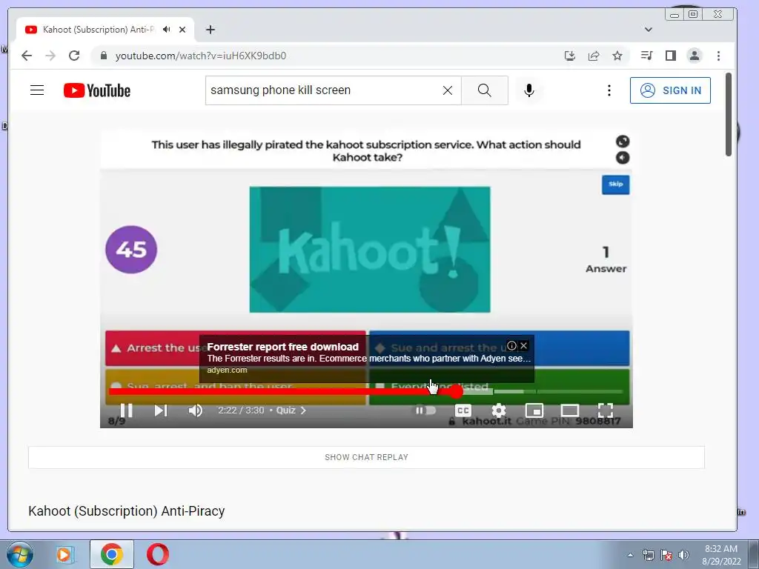The image size is (759, 569).
Task: Open the player settings gear
Action: point(499,410)
